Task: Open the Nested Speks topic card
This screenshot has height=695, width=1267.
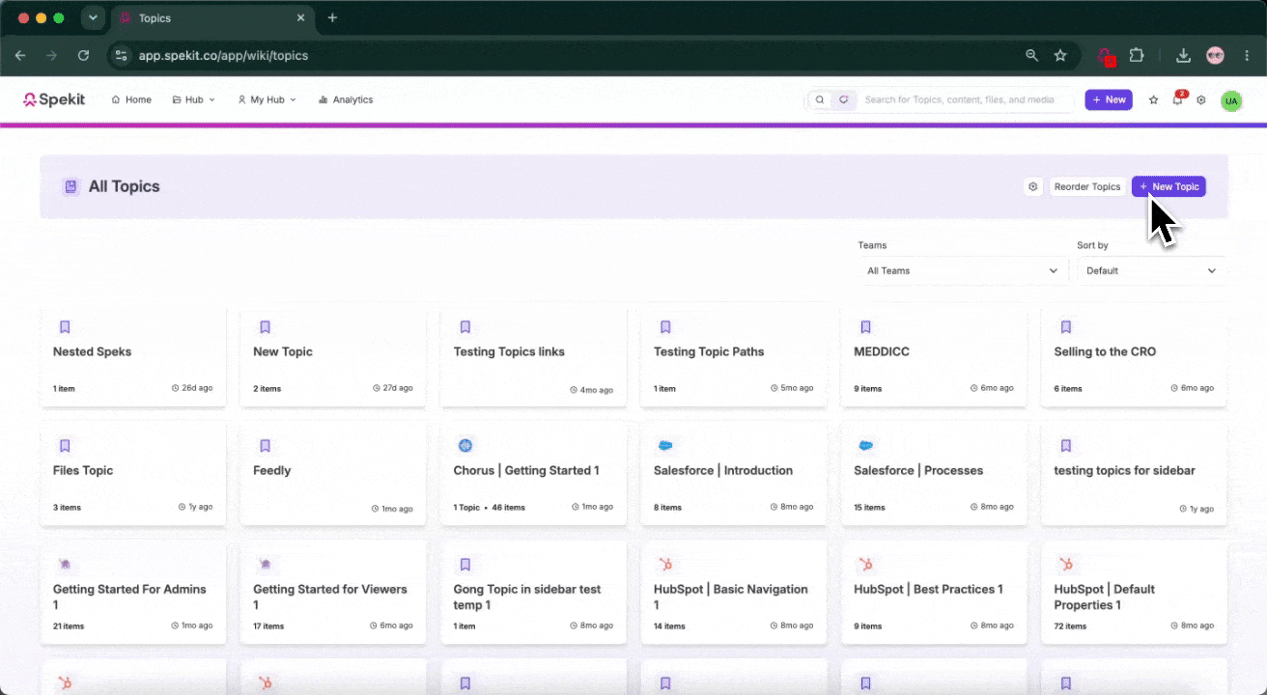Action: tap(133, 356)
